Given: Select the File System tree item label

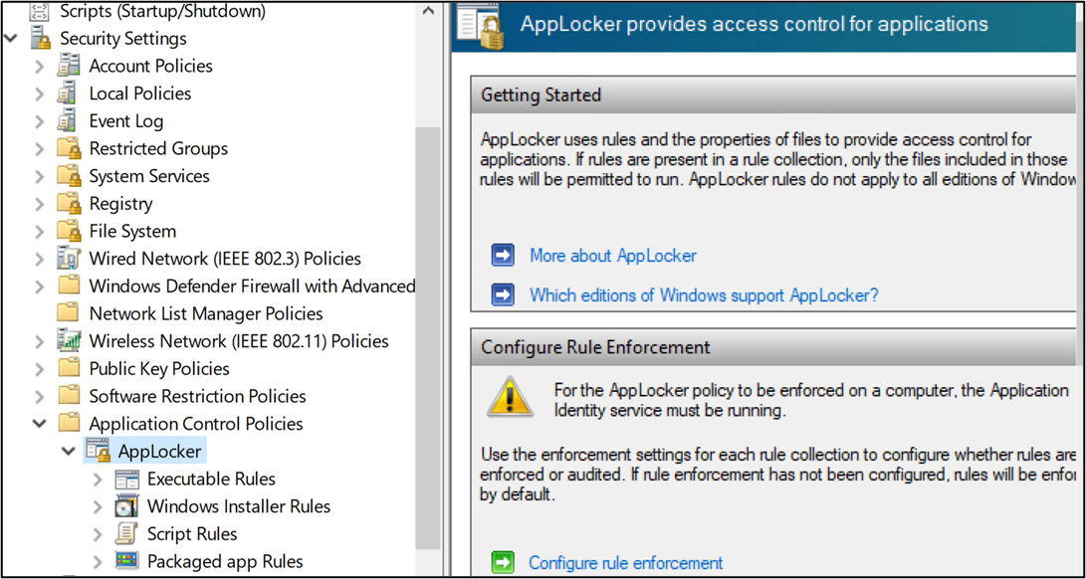Looking at the screenshot, I should click(132, 232).
